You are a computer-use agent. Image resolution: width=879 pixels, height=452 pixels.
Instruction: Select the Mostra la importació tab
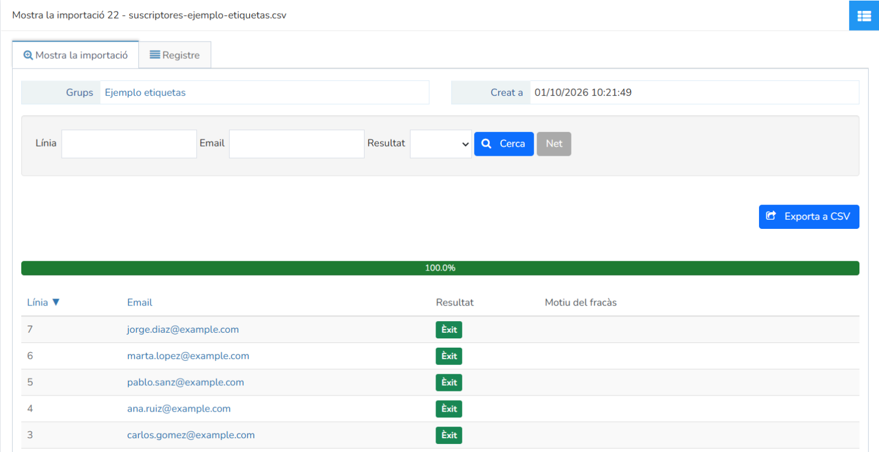[76, 55]
